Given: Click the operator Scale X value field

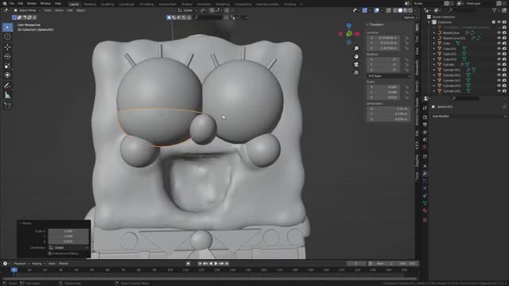Looking at the screenshot, I should (x=68, y=231).
